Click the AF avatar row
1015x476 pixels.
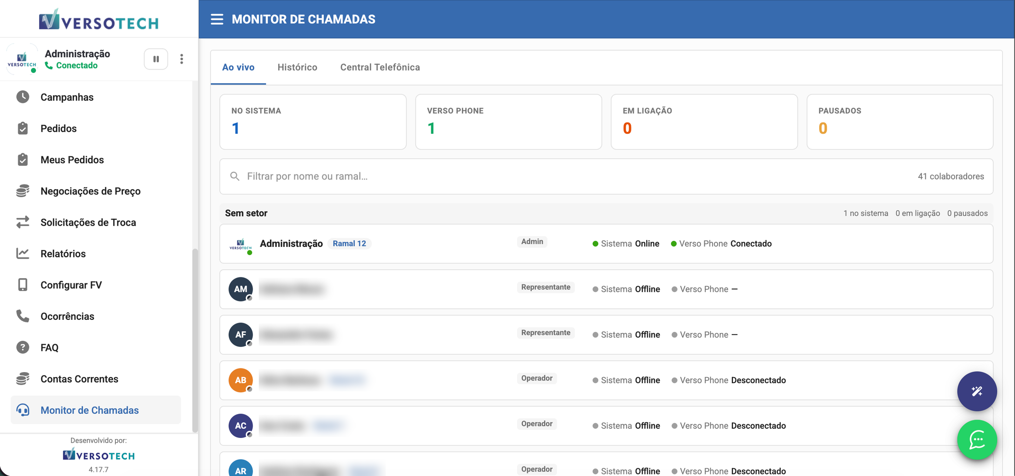point(606,335)
